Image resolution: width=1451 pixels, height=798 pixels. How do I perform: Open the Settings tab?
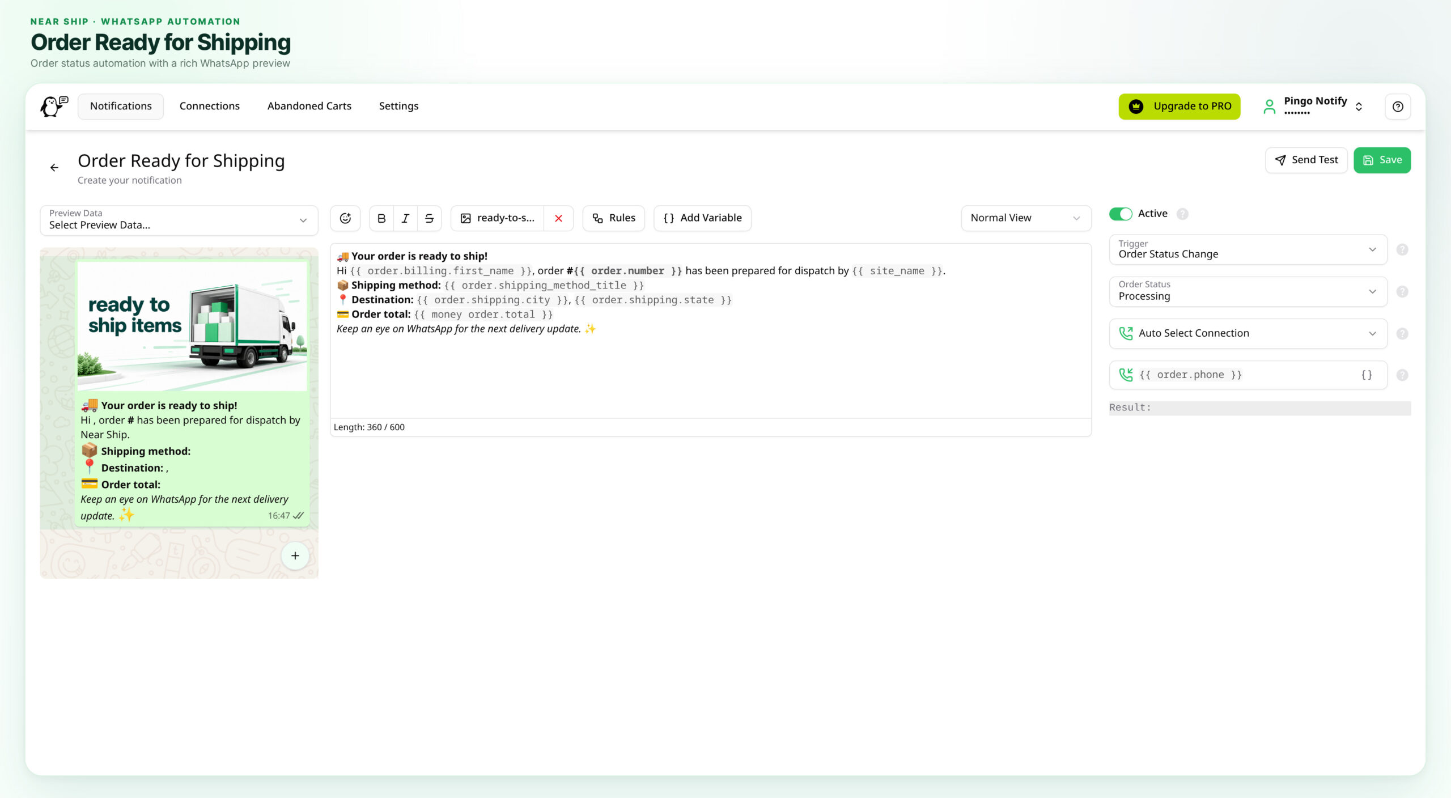pos(399,107)
